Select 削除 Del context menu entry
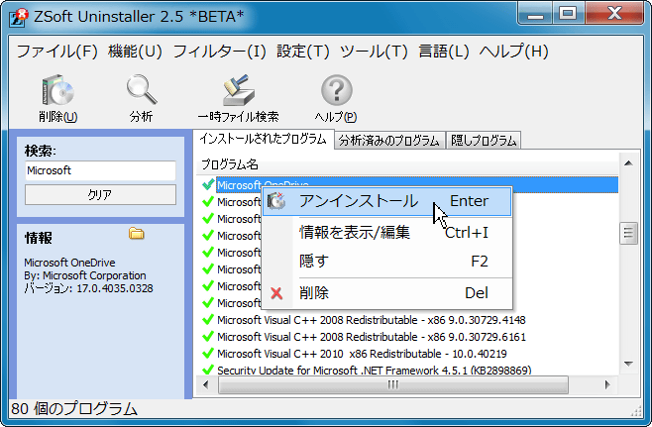 [387, 293]
